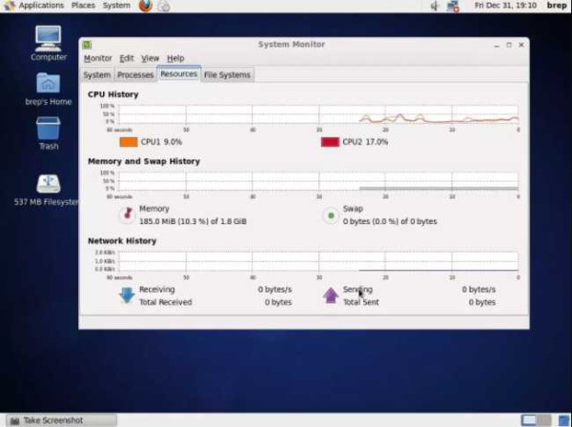Click the network connection tray icon
Image resolution: width=572 pixels, height=427 pixels.
(x=453, y=6)
